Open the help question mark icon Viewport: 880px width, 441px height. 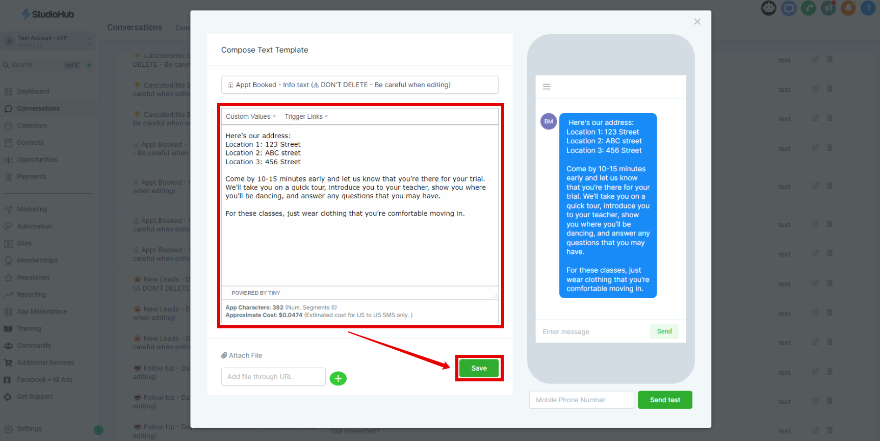(x=868, y=8)
